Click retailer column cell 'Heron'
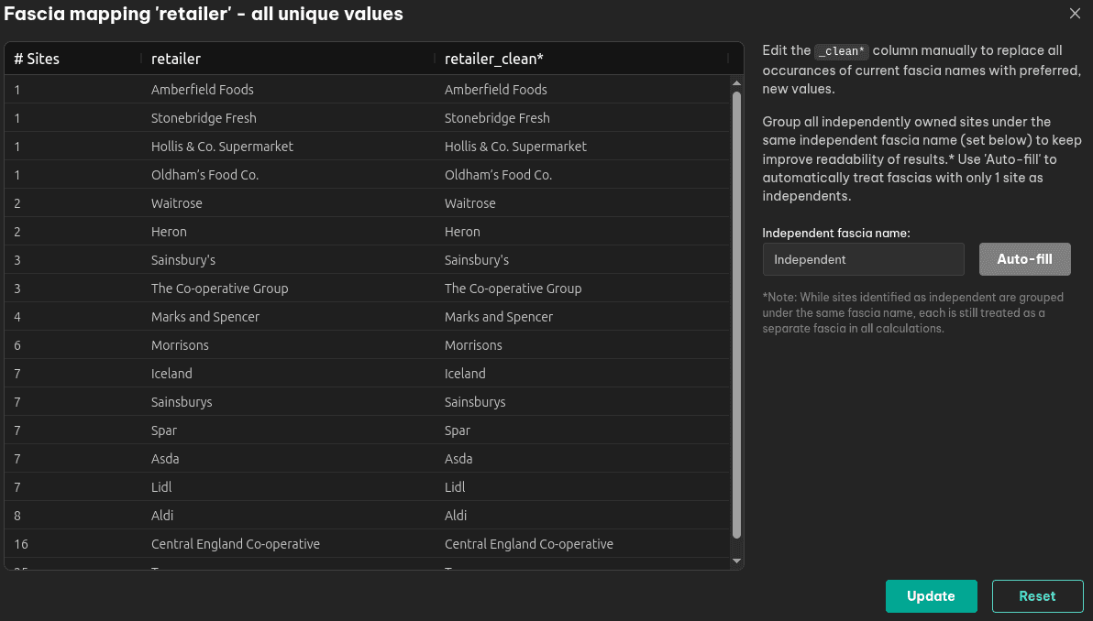1093x621 pixels. click(288, 231)
